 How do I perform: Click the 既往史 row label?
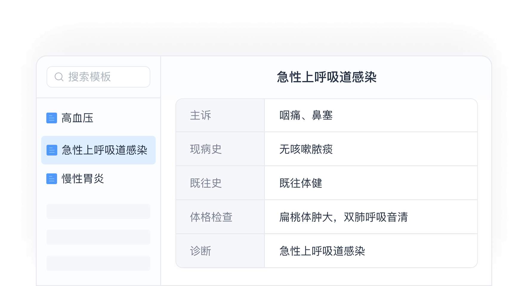206,183
